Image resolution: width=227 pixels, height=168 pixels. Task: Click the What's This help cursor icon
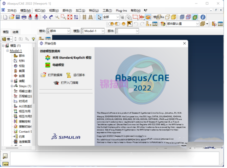tap(145, 10)
